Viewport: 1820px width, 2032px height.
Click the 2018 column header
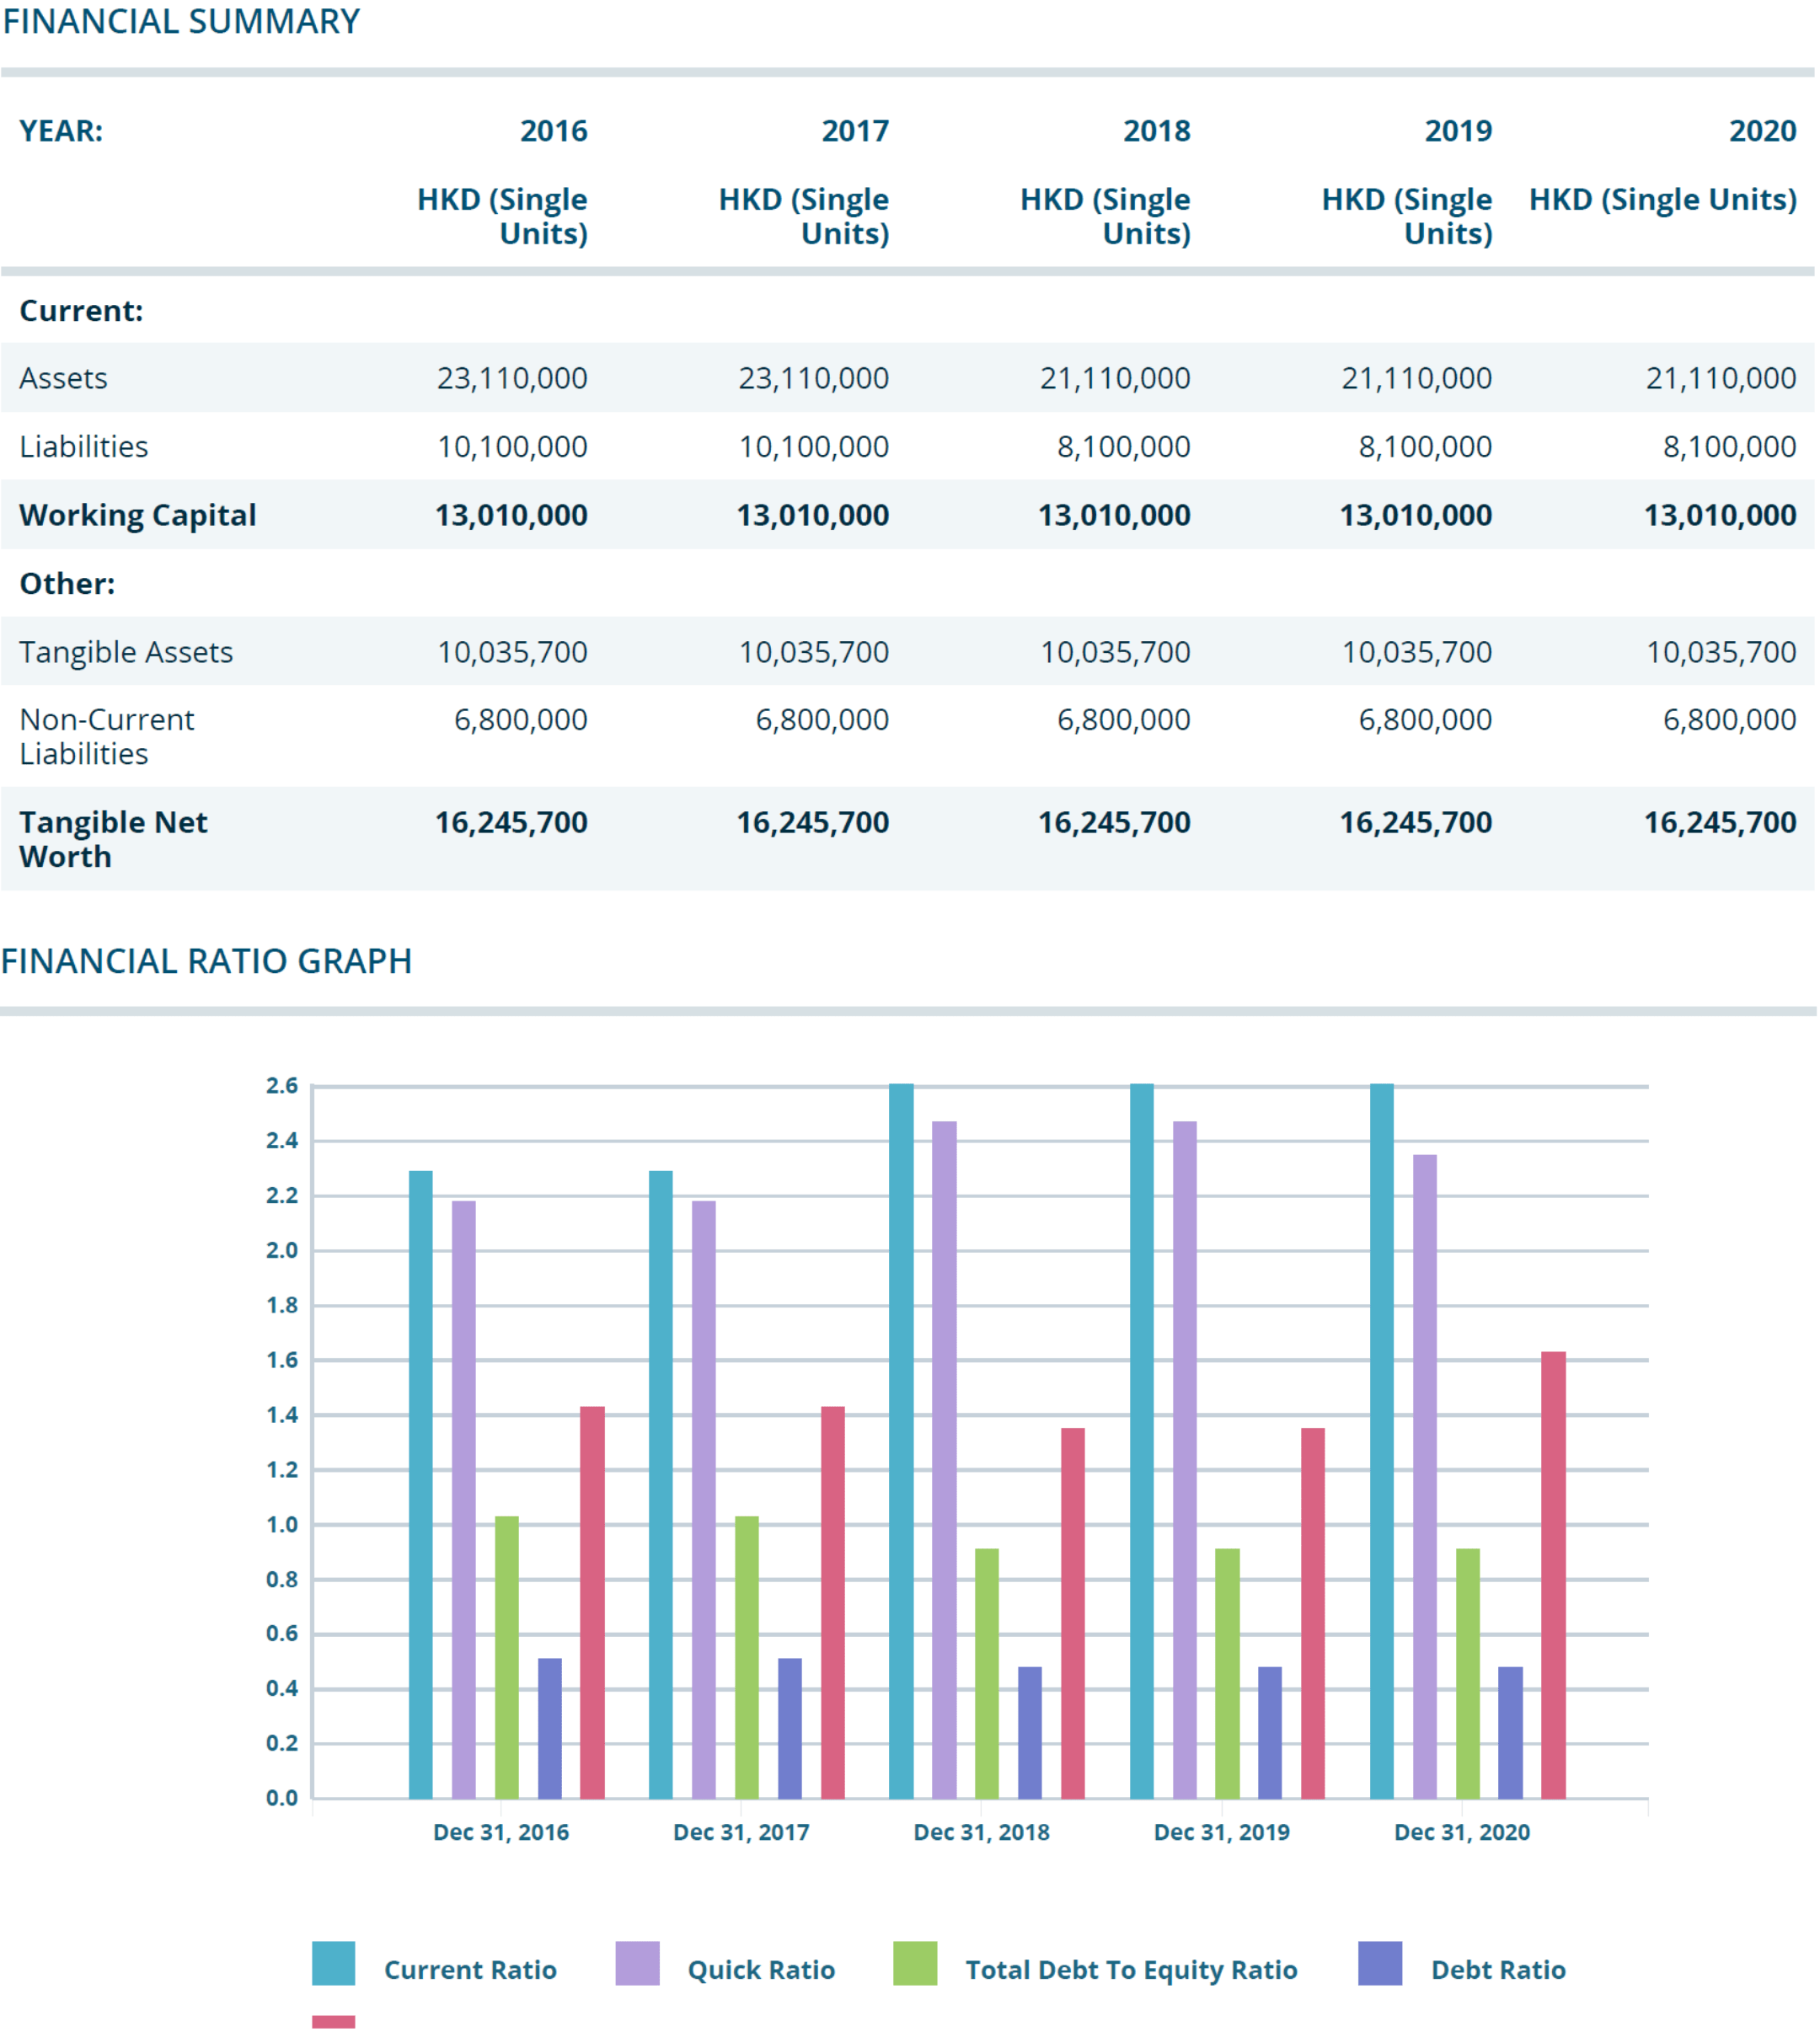tap(1157, 131)
